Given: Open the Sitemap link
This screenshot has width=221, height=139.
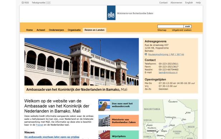Looking at the screenshot, I should [x=162, y=30].
